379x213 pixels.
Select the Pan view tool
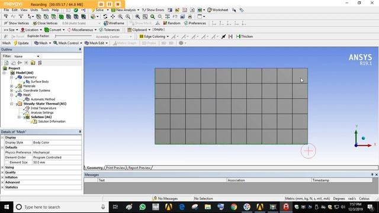click(x=113, y=17)
